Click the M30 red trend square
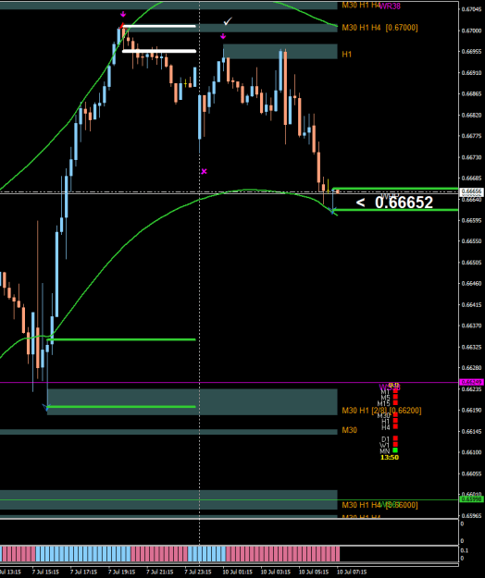Viewport: 485px width, 578px height. click(x=395, y=414)
